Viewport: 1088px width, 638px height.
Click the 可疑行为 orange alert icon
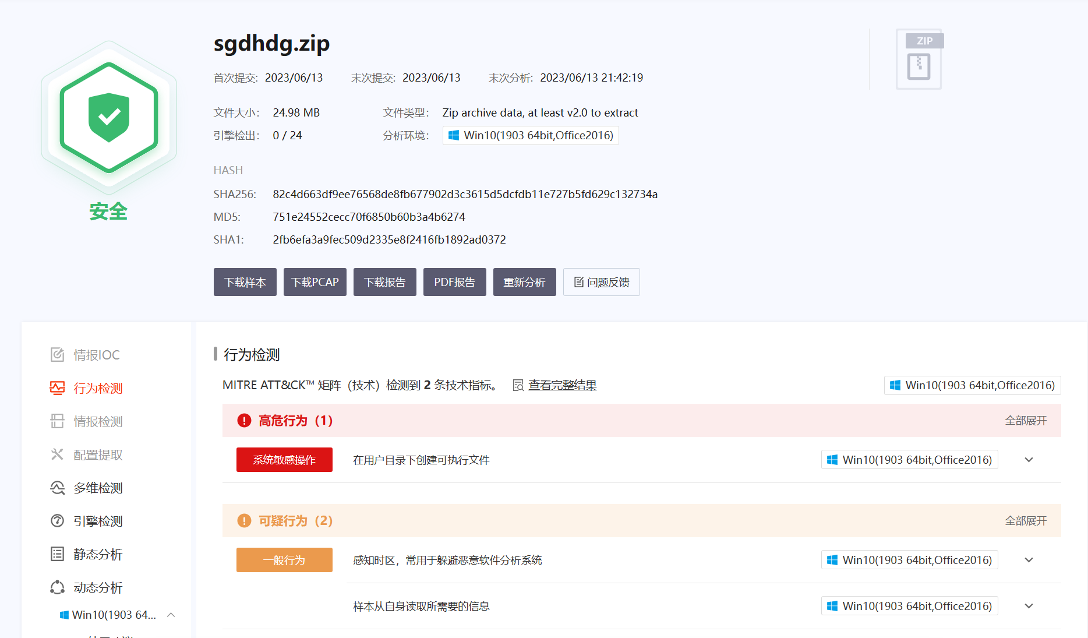pos(244,521)
